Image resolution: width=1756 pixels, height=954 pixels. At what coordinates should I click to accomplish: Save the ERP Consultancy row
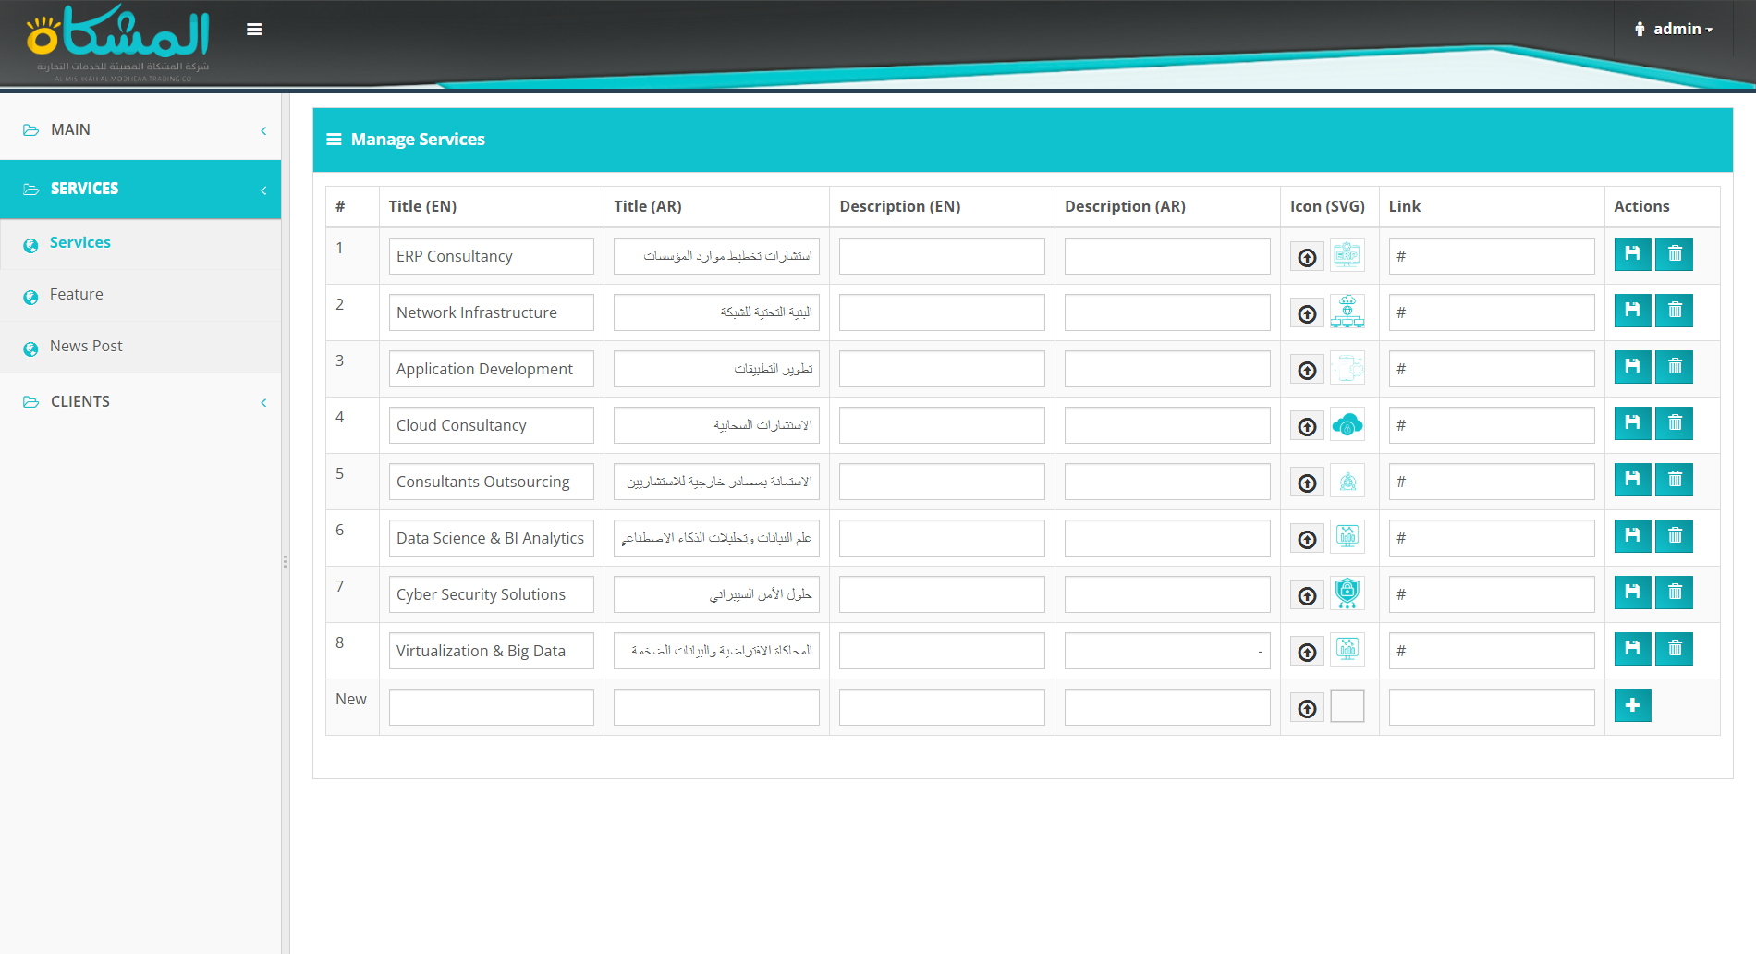[1632, 254]
